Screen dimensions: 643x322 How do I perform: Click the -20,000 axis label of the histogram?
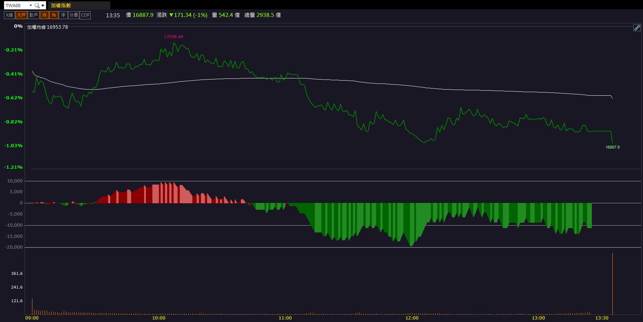[x=14, y=247]
